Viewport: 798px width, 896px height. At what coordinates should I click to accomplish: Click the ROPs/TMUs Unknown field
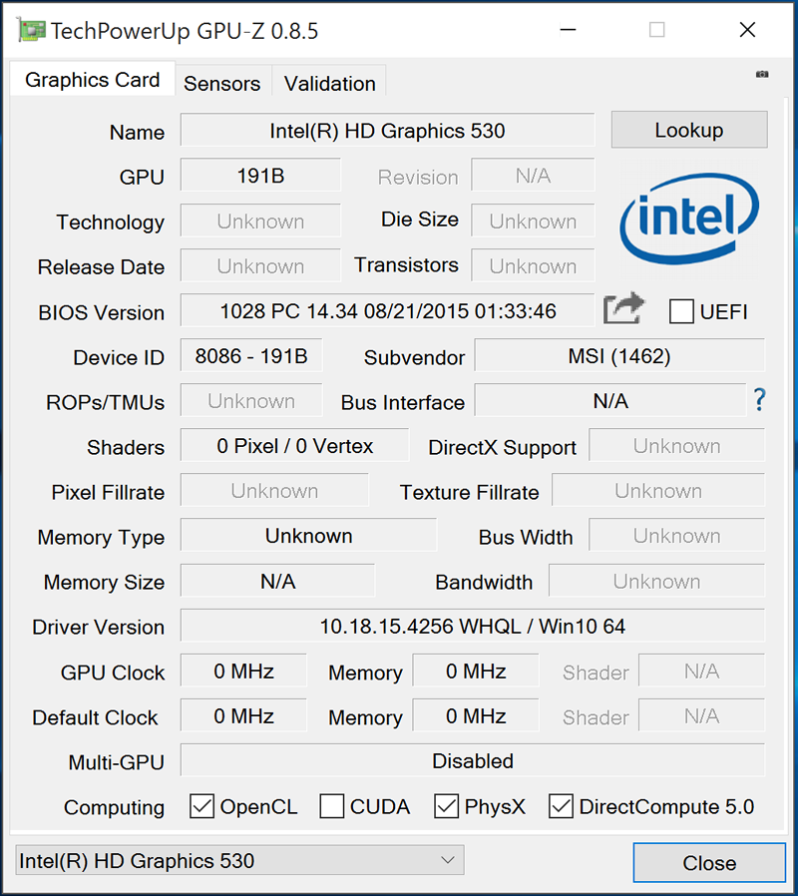click(x=251, y=400)
